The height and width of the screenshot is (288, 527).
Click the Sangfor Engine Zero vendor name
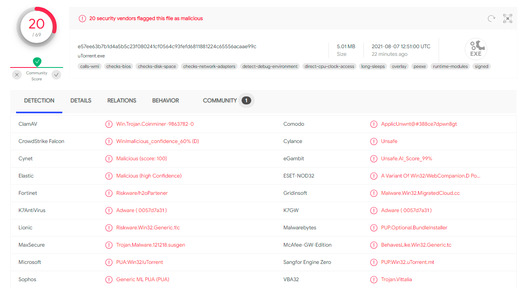307,262
